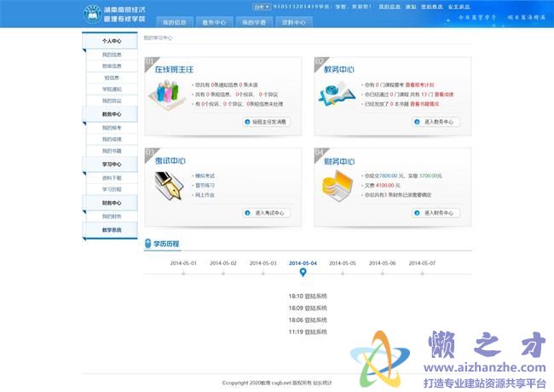Screen dimensions: 554x392
Task: Open the 自考 dropdown in the header
Action: (262, 7)
